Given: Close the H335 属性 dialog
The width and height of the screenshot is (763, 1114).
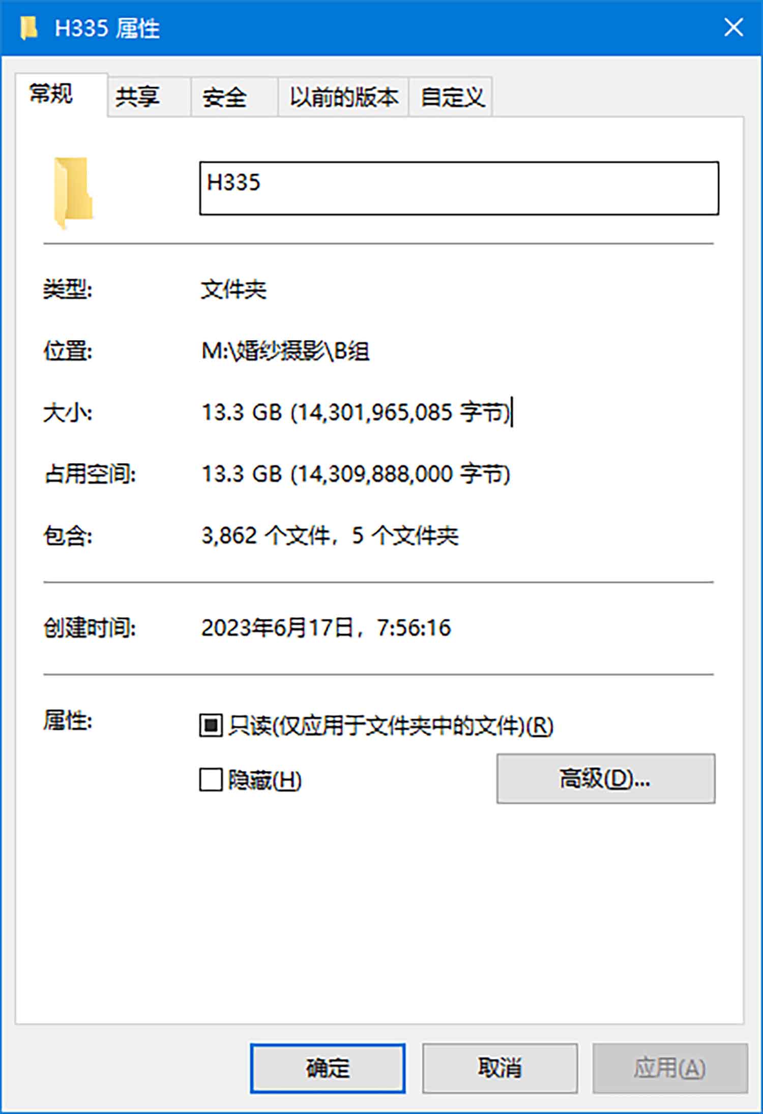Looking at the screenshot, I should [733, 27].
